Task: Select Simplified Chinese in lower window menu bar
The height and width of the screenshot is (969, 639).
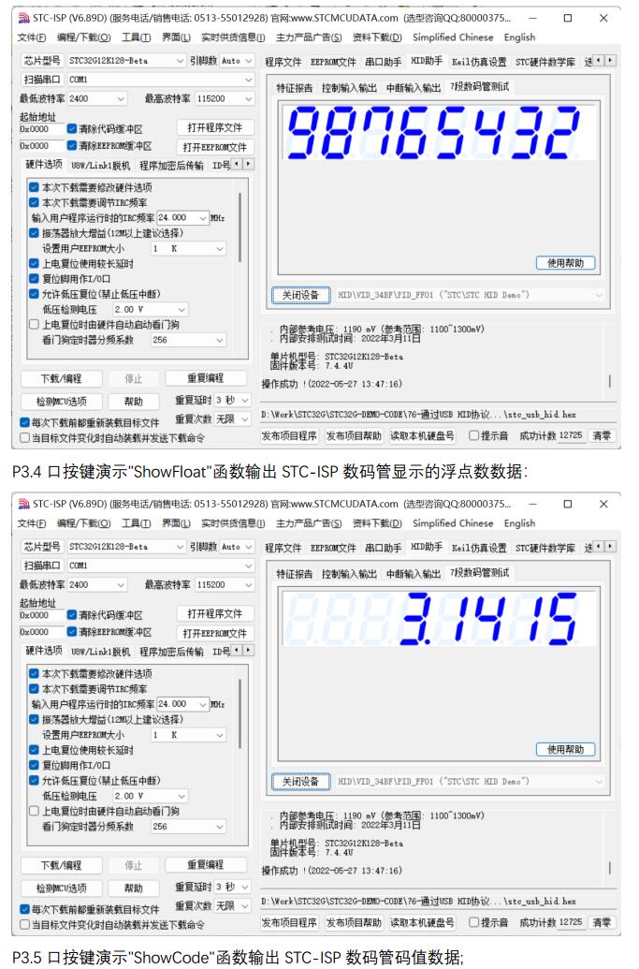Action: coord(453,523)
